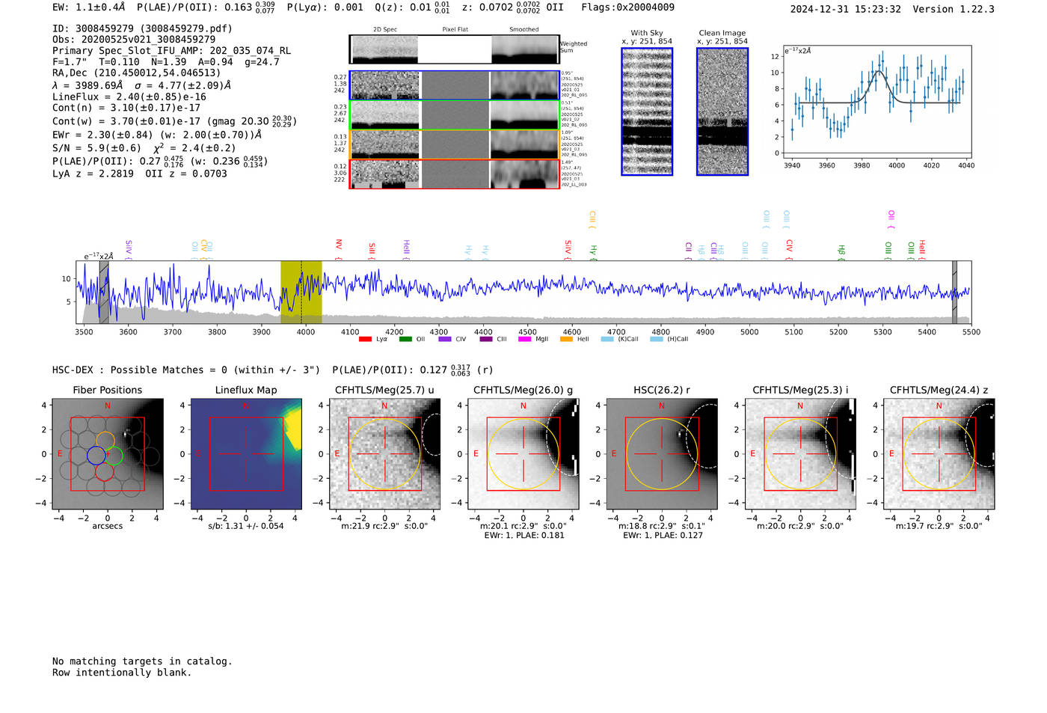The width and height of the screenshot is (1047, 713).
Task: Click the CIV purple legend swatch
Action: coord(445,339)
